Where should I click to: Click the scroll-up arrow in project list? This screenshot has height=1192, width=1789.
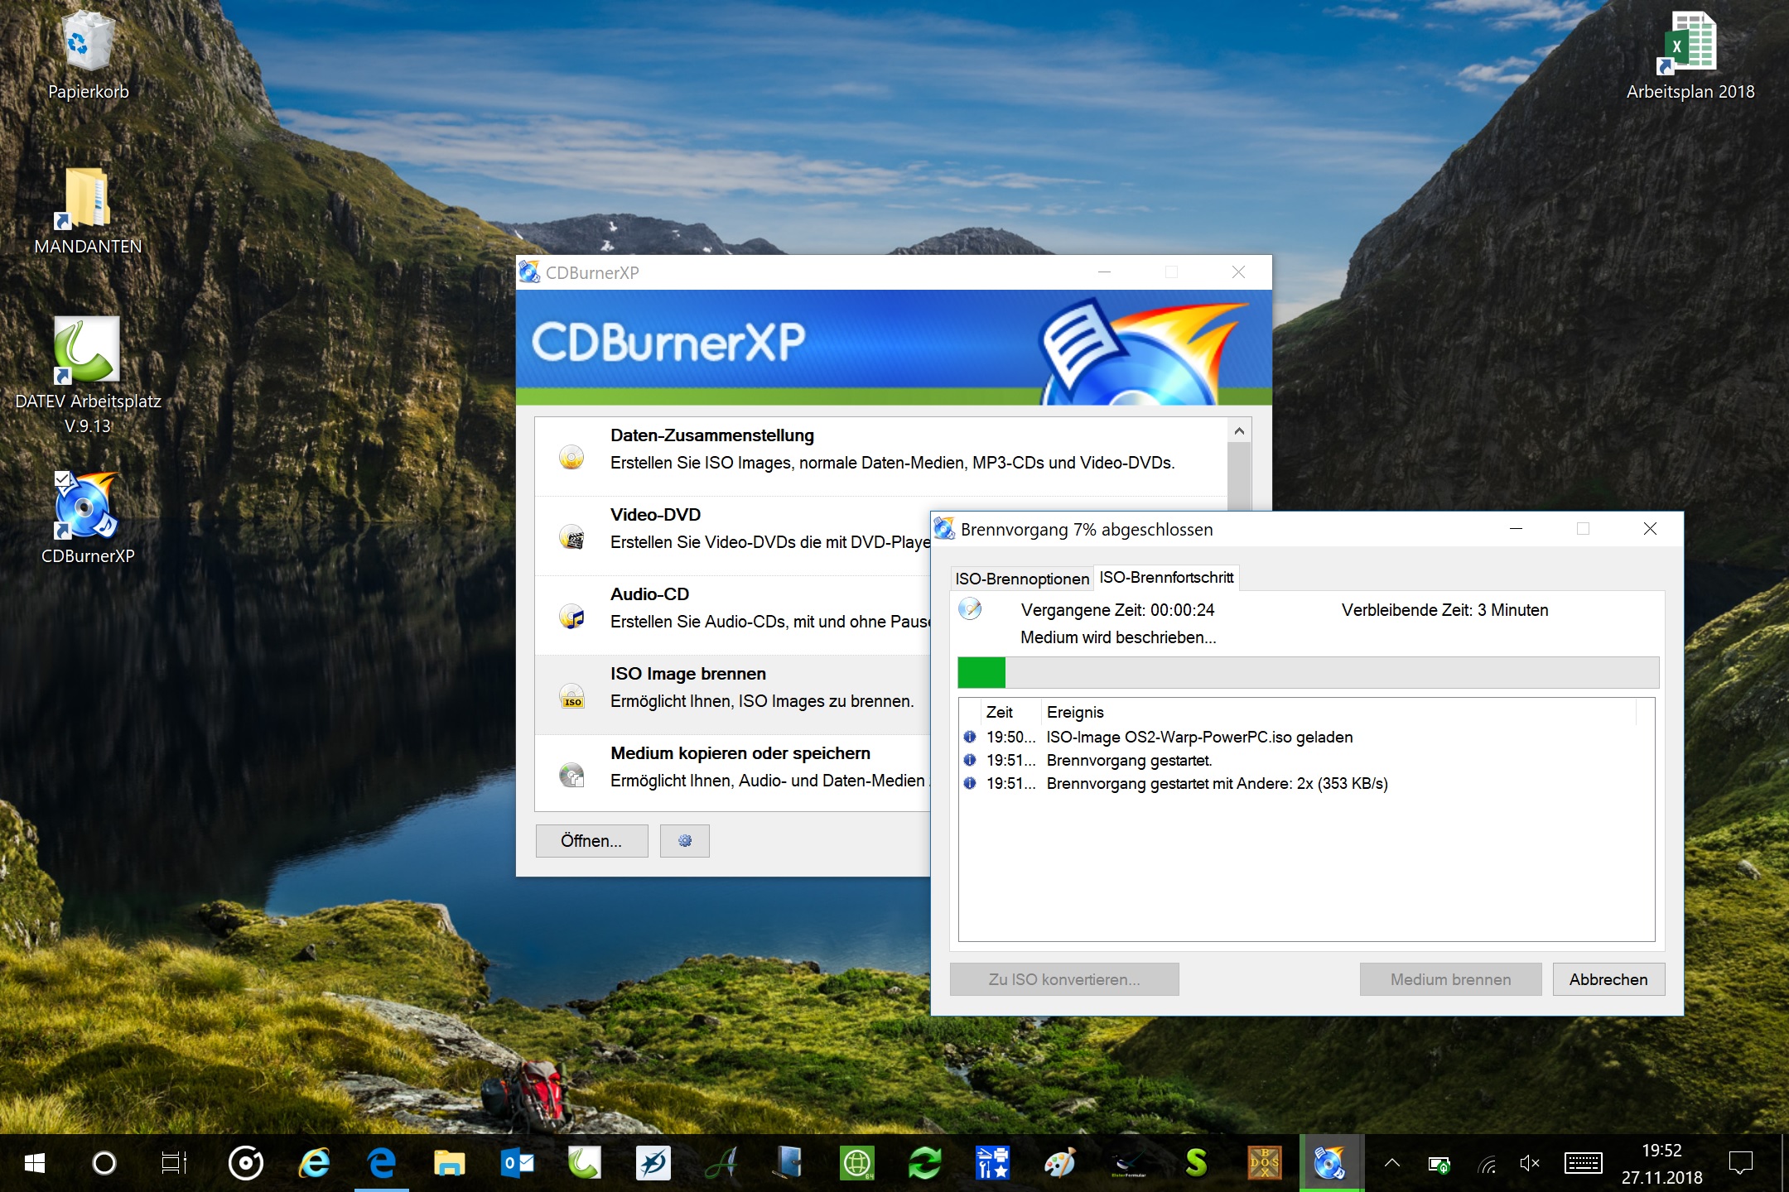[1239, 430]
